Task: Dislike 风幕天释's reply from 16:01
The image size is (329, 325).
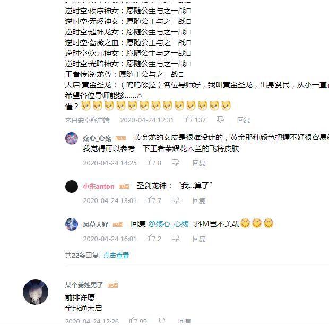Action: click(x=176, y=238)
